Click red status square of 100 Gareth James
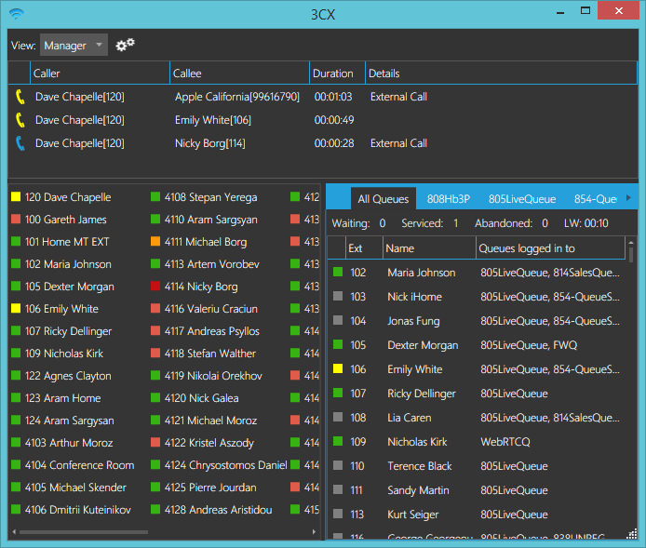Viewport: 646px width, 548px height. coord(16,219)
